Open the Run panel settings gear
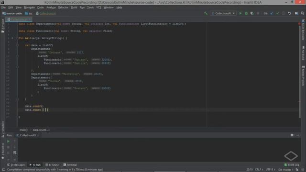 [292, 135]
